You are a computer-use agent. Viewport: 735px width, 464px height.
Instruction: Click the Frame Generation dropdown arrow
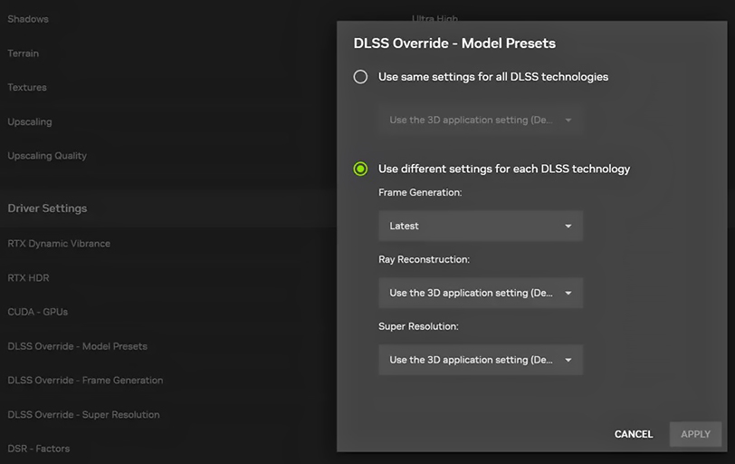tap(568, 226)
